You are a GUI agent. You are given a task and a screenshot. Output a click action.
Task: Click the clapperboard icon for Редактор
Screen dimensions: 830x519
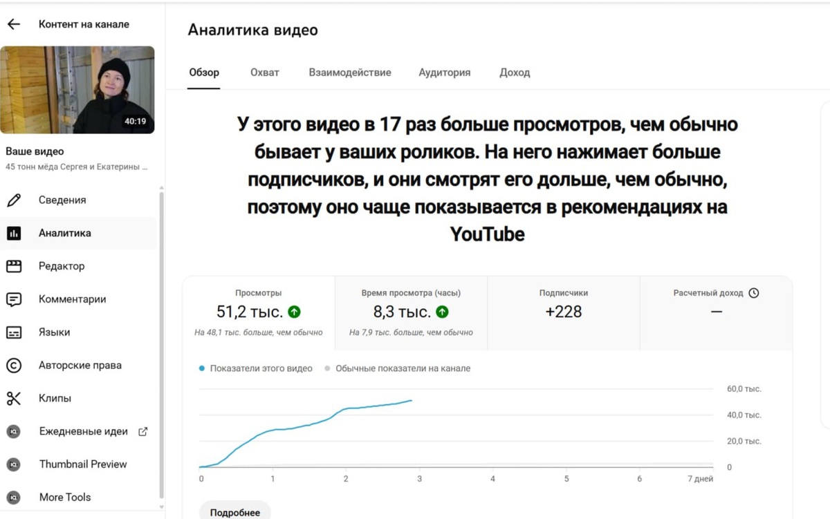14,266
